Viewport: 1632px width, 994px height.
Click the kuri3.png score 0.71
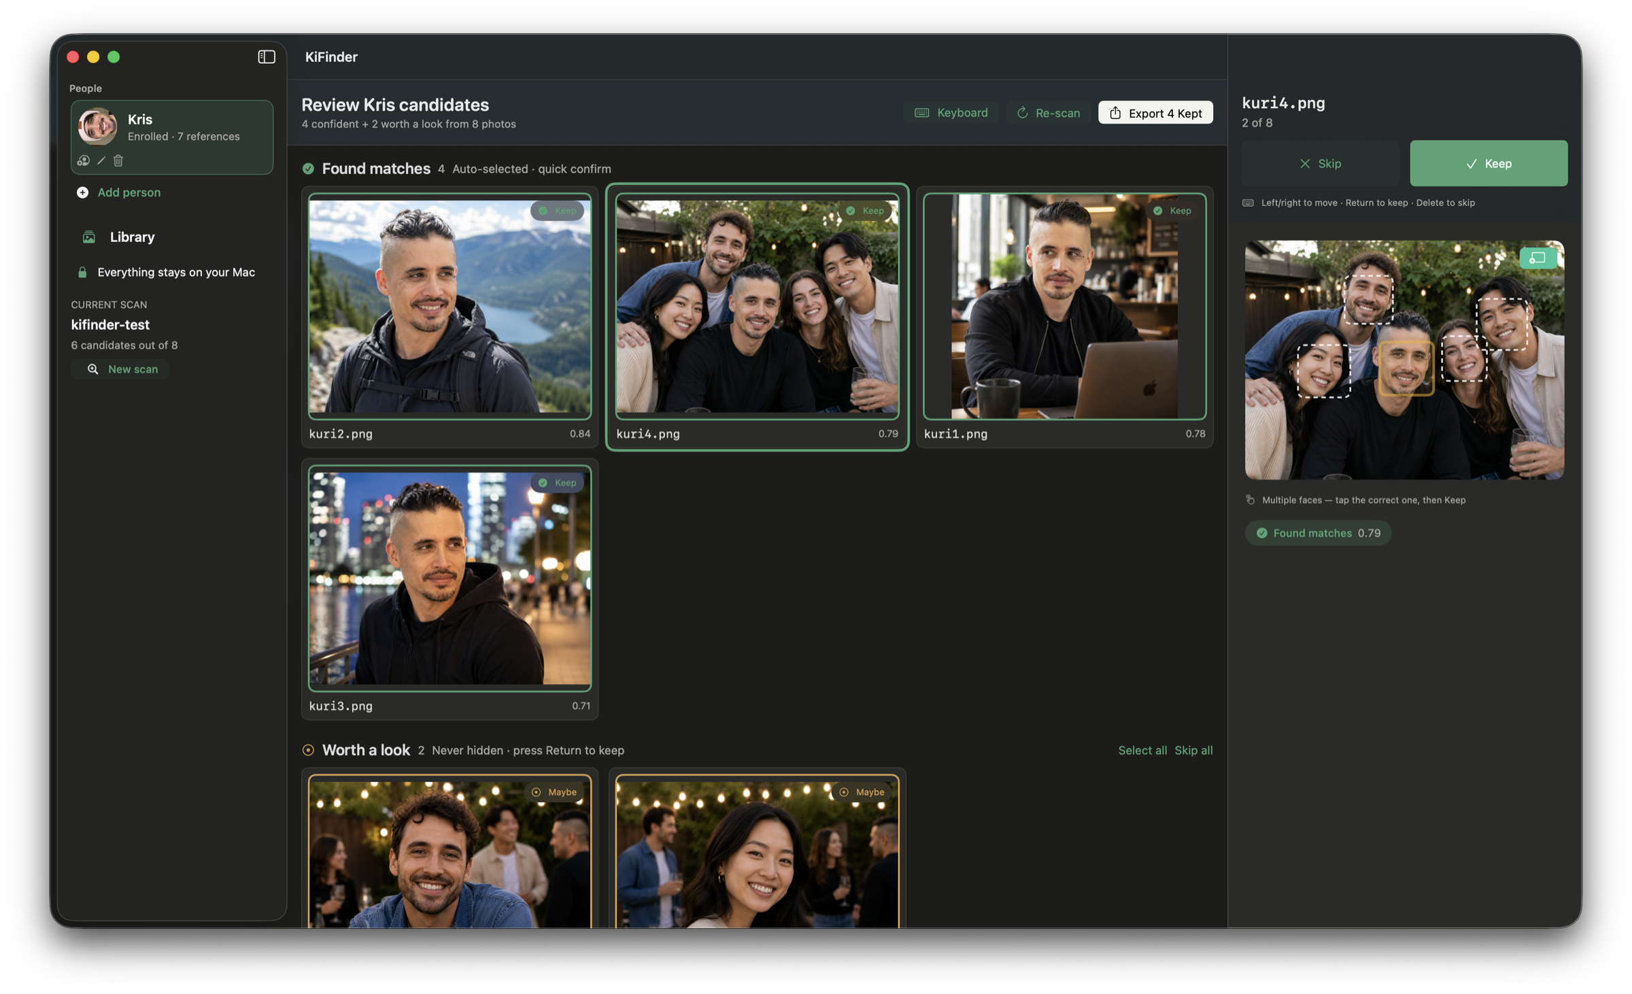tap(581, 706)
